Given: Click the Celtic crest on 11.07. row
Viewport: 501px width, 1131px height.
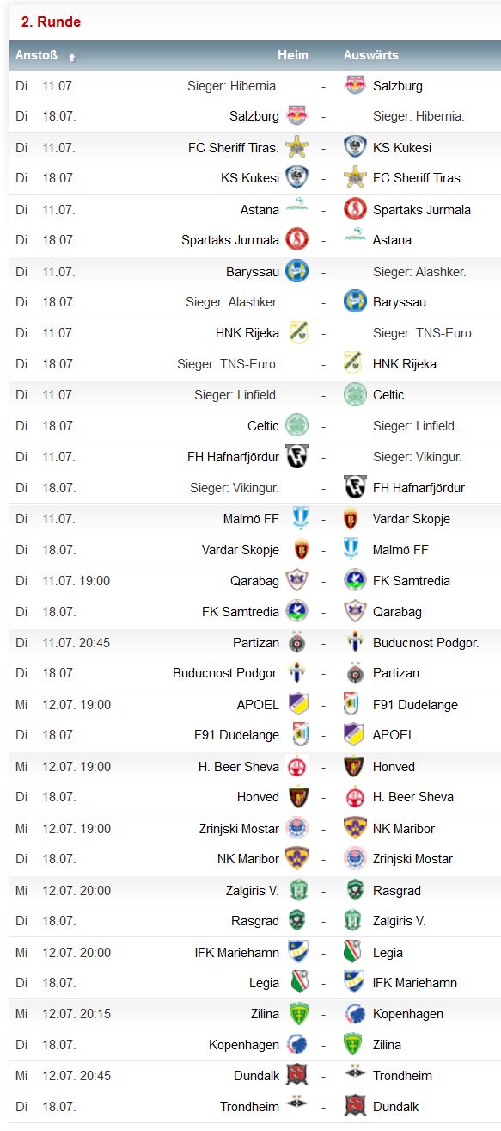Looking at the screenshot, I should [355, 395].
